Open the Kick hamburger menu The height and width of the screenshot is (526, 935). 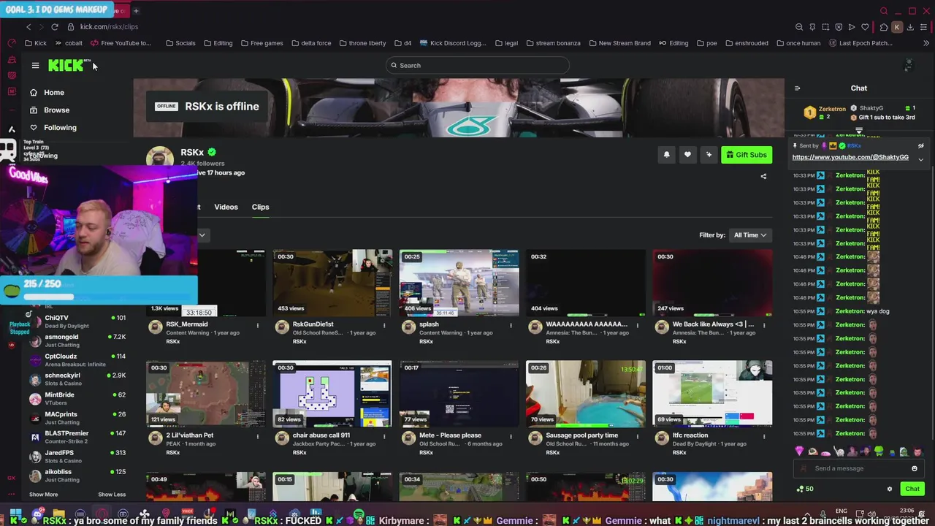tap(35, 66)
